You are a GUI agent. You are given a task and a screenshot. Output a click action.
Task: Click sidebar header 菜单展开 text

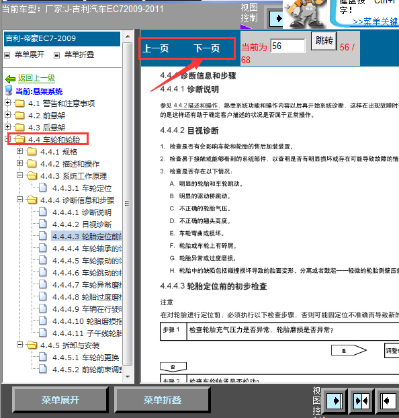point(30,54)
